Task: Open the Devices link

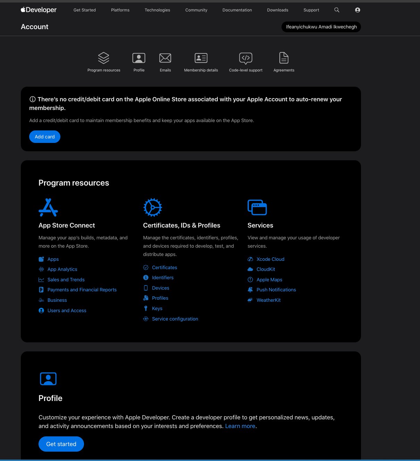Action: coord(161,288)
